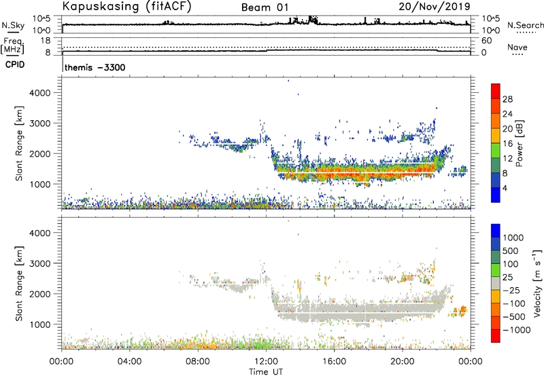Click the Time UT axis label
544x376 pixels.
coord(266,372)
